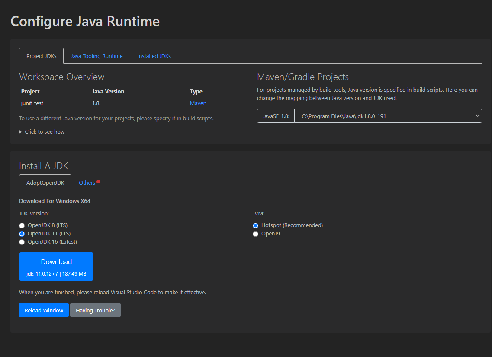
Task: Click the notification dot next to Others
Action: point(97,180)
